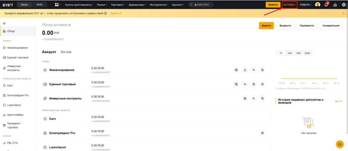This screenshot has height=151, width=348.
Task: Expand Торговать dropdown
Action: tap(118, 5)
